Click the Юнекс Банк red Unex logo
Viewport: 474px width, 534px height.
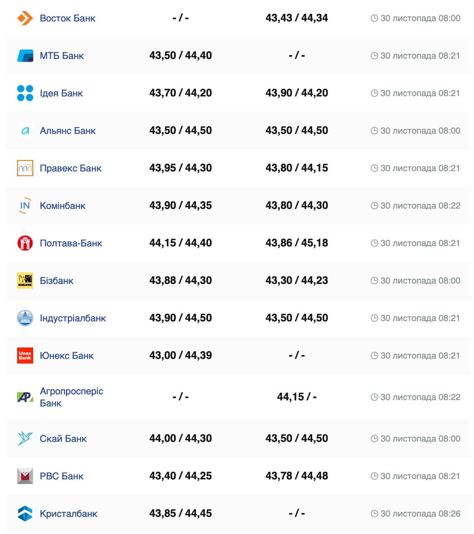tap(25, 355)
